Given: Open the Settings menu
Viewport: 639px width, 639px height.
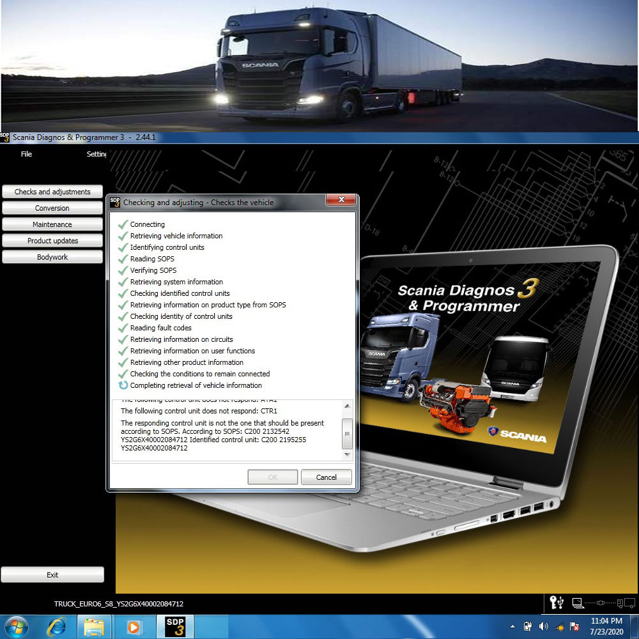Looking at the screenshot, I should (x=96, y=154).
